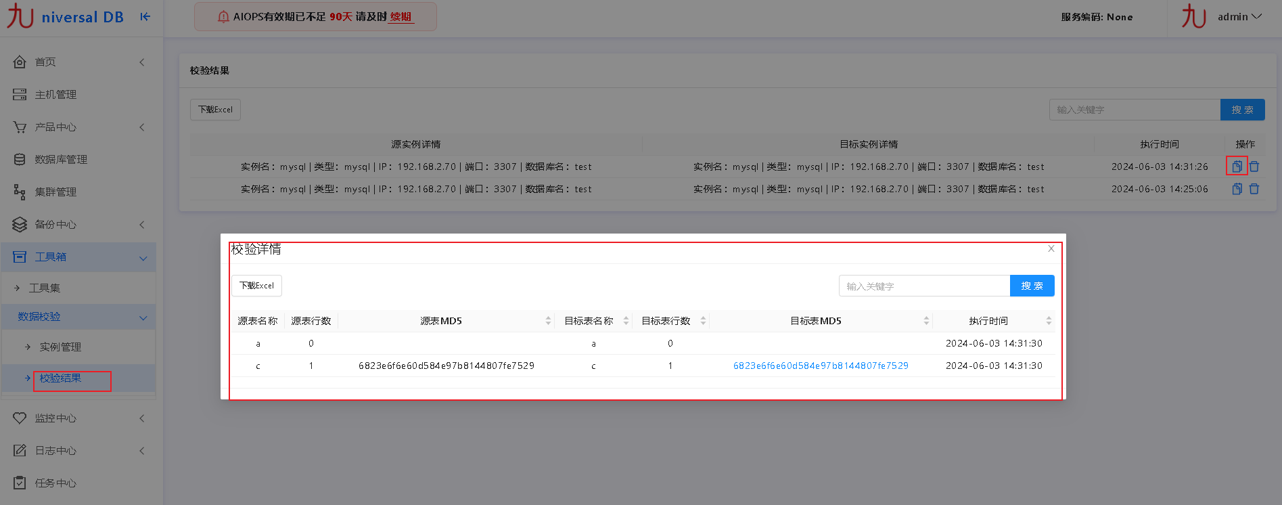Delete the 14:31:26 verification record
The width and height of the screenshot is (1282, 505).
coord(1254,167)
